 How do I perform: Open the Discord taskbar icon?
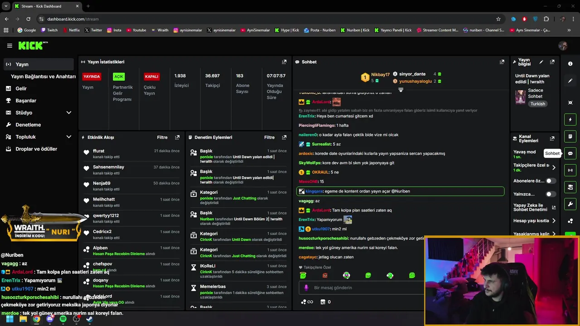[x=50, y=319]
